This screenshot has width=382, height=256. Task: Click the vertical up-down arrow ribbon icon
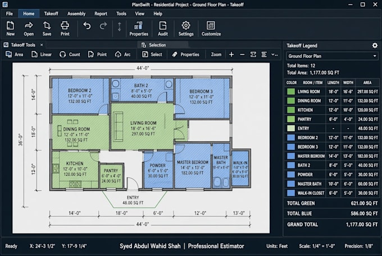click(119, 27)
